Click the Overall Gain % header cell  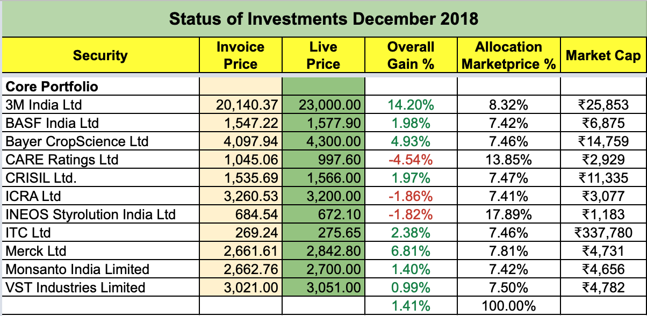pos(411,55)
